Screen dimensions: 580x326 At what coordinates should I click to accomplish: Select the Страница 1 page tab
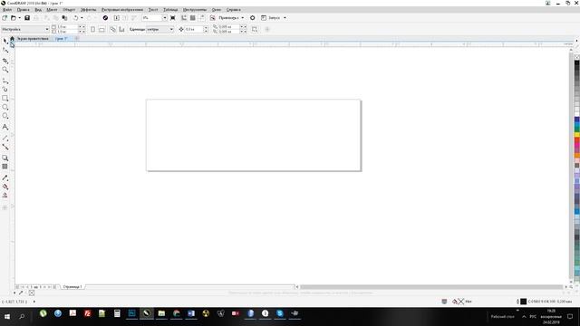[72, 287]
